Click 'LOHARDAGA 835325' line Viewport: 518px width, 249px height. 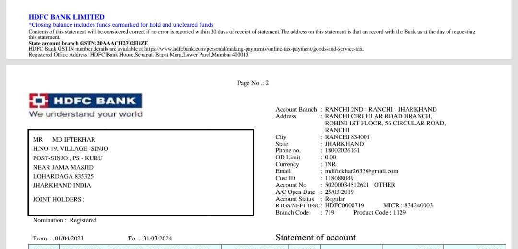coord(63,176)
